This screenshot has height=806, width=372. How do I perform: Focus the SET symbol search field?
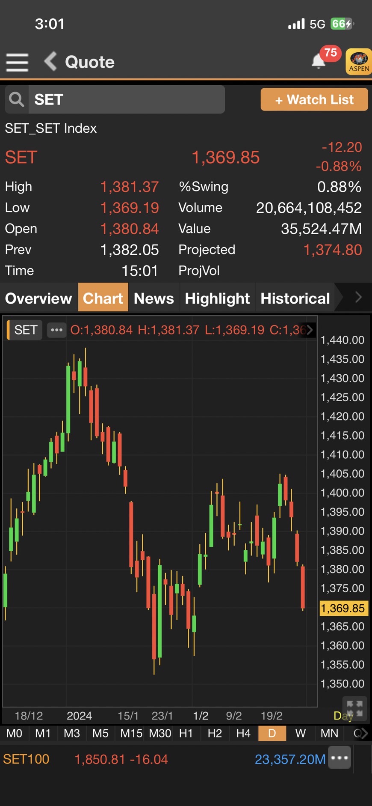(x=127, y=99)
